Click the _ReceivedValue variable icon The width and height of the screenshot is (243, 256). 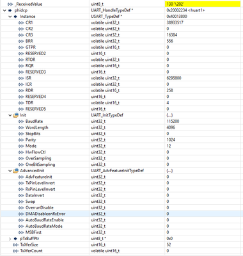[x=10, y=4]
